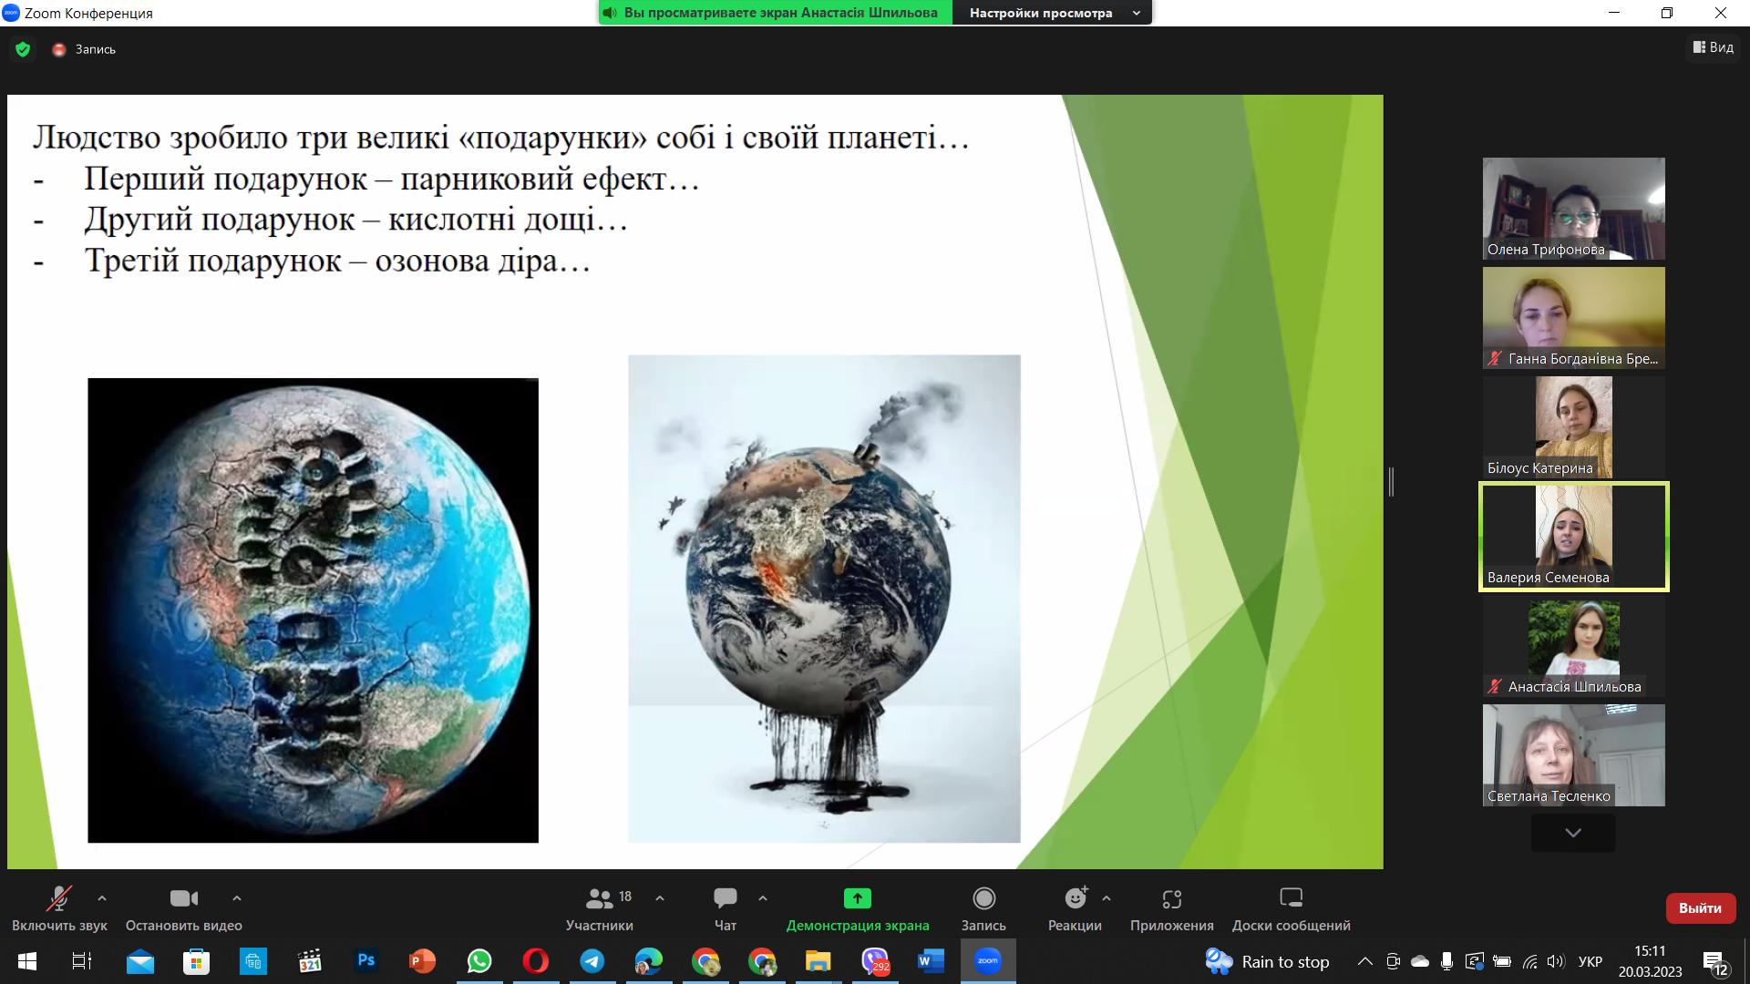The height and width of the screenshot is (984, 1750).
Task: Expand video options arrow next to camera
Action: tap(237, 898)
